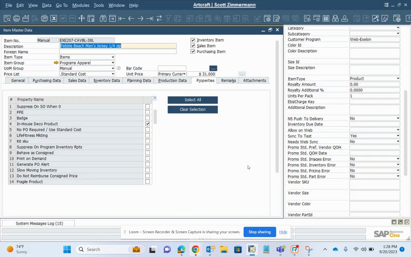Click the Hide link in Loom bar
This screenshot has width=411, height=257.
point(283,232)
